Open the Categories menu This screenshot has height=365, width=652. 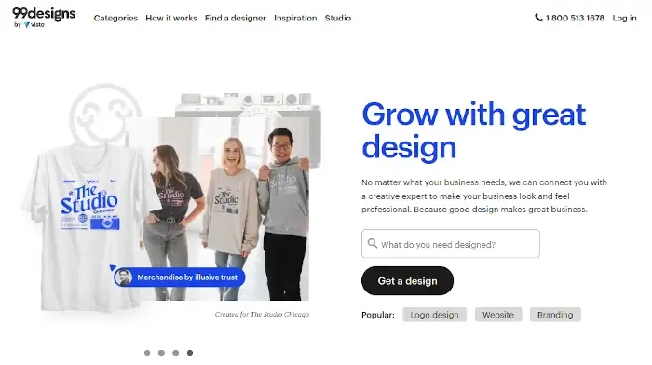(115, 18)
